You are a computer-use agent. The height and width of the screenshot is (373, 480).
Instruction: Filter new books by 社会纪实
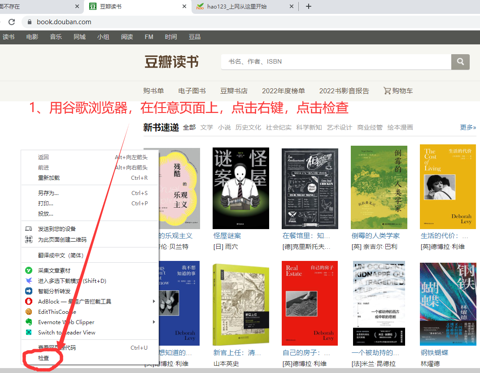(x=279, y=127)
